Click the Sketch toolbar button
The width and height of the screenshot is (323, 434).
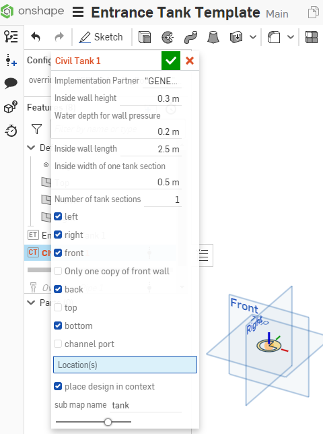(100, 37)
